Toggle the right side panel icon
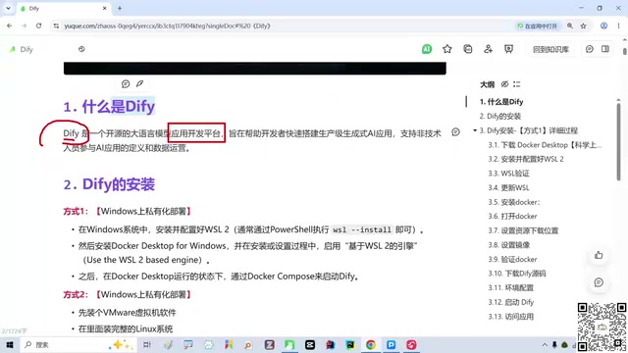 [605, 49]
